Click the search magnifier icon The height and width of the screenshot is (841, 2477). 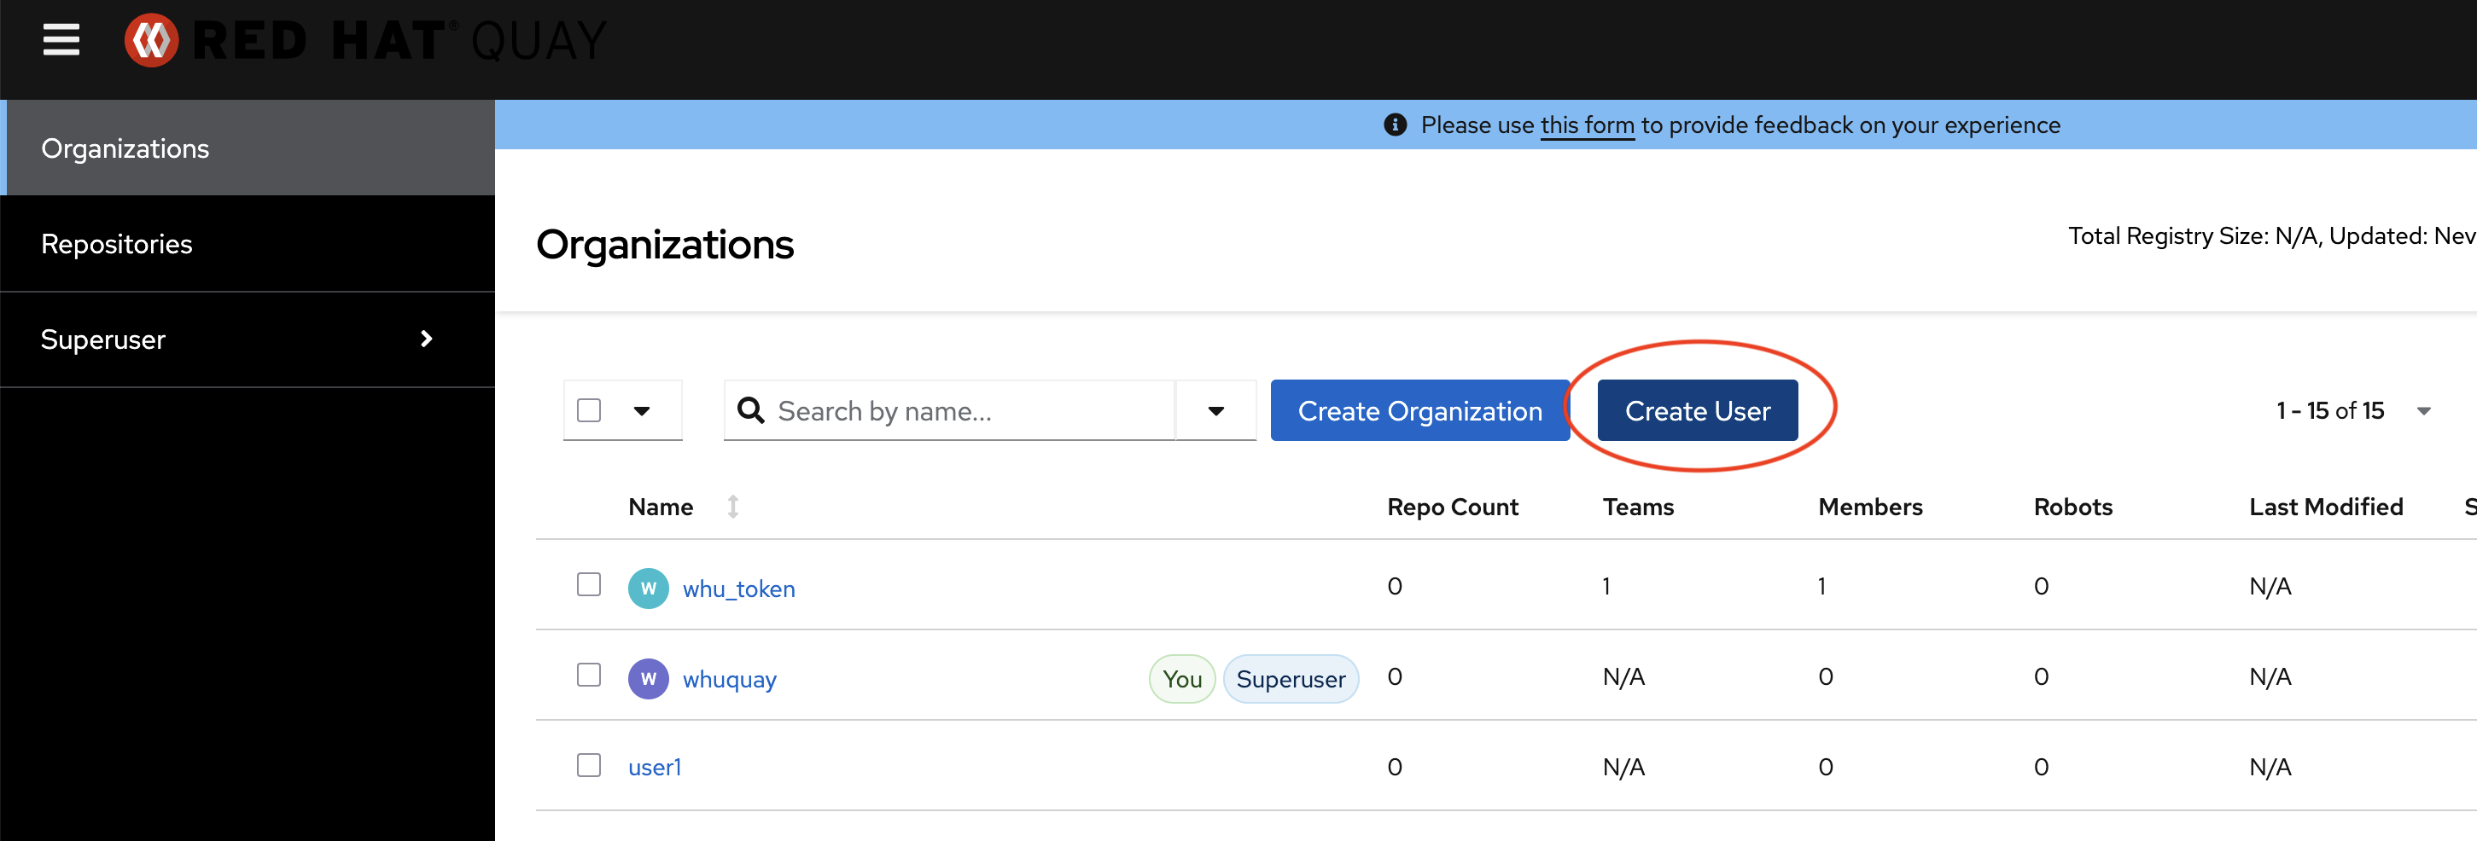(750, 411)
